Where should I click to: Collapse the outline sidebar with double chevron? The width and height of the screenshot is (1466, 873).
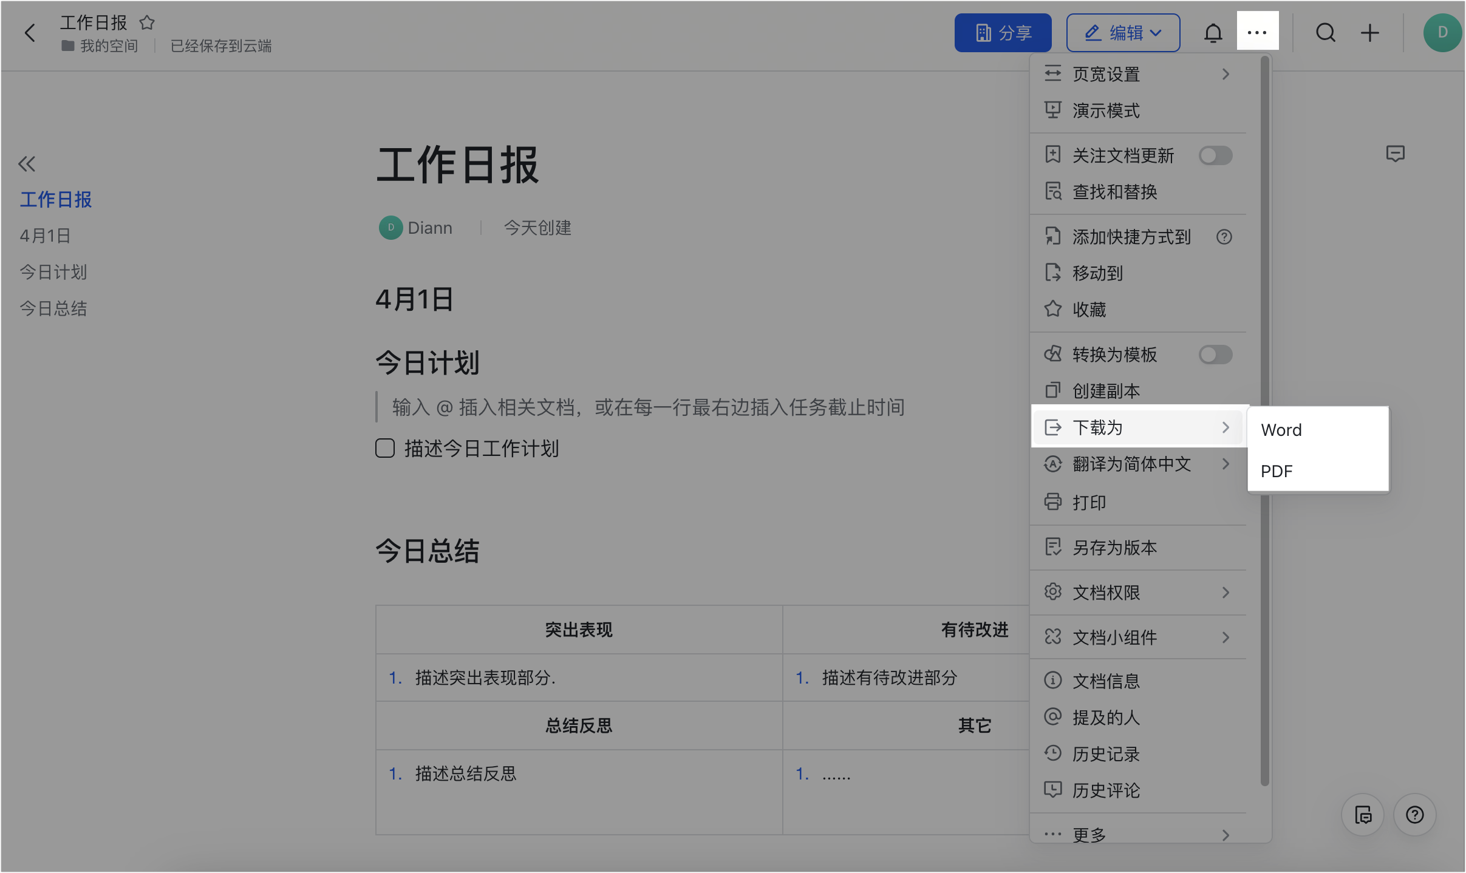tap(27, 164)
